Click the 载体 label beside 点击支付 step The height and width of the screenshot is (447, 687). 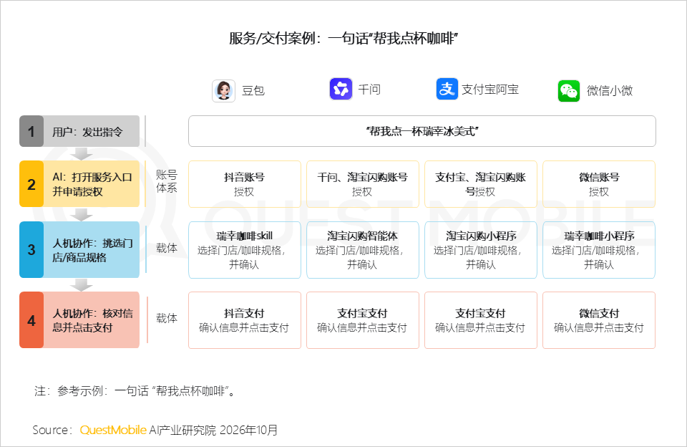(x=167, y=319)
